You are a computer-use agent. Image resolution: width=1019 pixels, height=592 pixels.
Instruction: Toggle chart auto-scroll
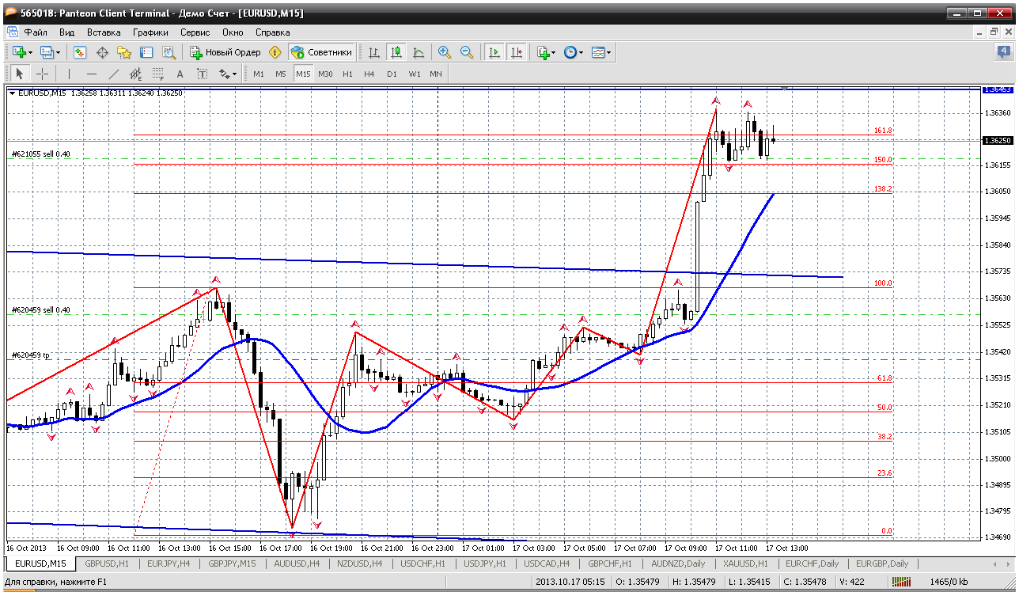point(494,52)
